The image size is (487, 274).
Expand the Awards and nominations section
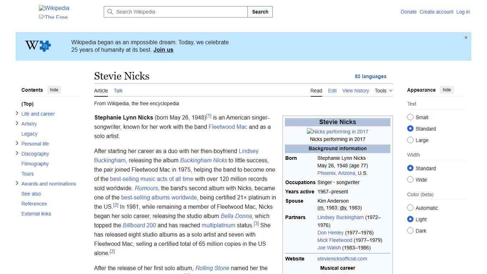pos(17,183)
